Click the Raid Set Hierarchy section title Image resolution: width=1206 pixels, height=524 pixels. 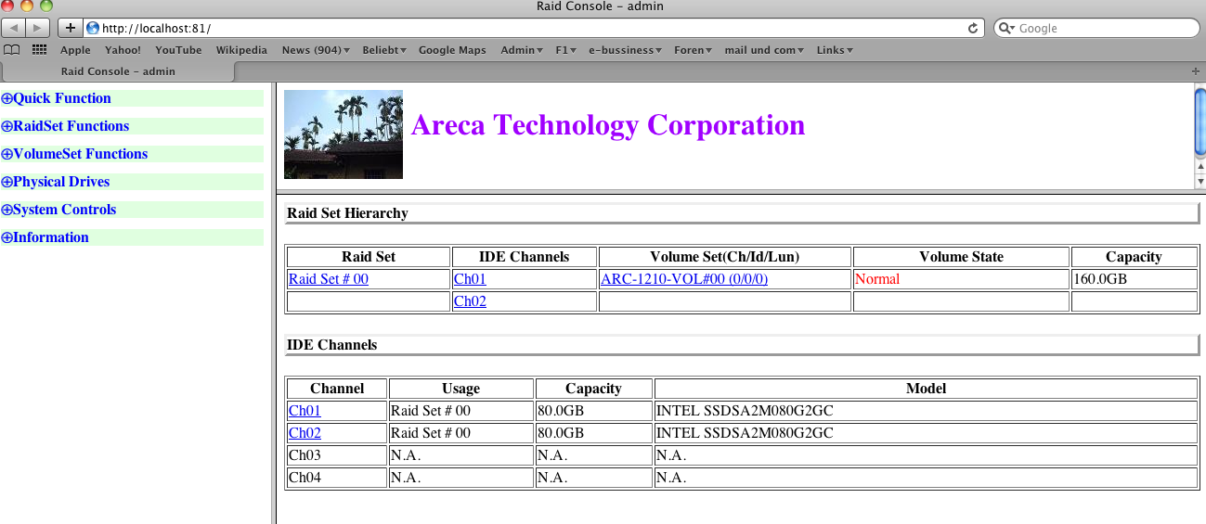(347, 213)
